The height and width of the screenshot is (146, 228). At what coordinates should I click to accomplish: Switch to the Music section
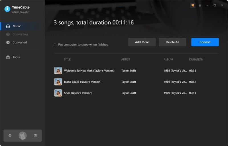[23, 26]
